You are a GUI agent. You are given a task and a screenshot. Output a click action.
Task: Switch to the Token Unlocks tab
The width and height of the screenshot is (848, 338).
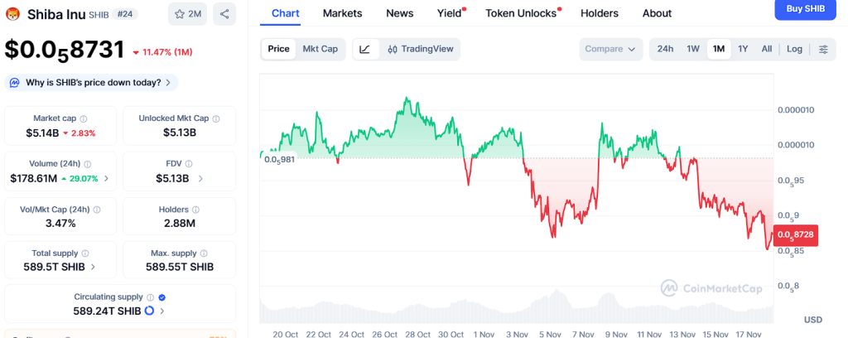pyautogui.click(x=521, y=13)
